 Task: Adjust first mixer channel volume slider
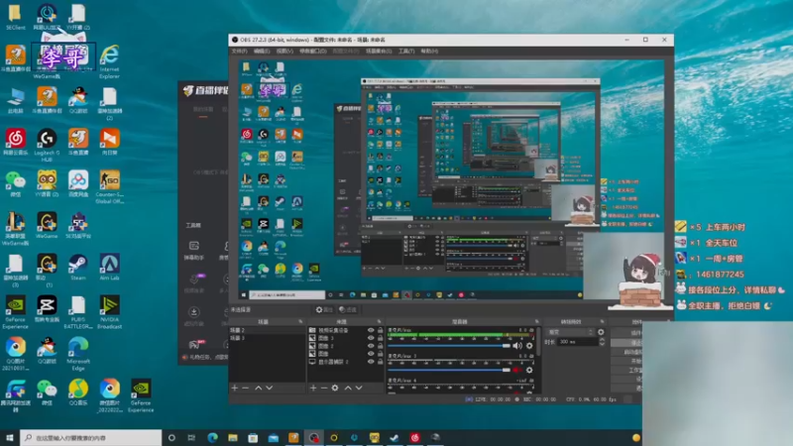449,346
